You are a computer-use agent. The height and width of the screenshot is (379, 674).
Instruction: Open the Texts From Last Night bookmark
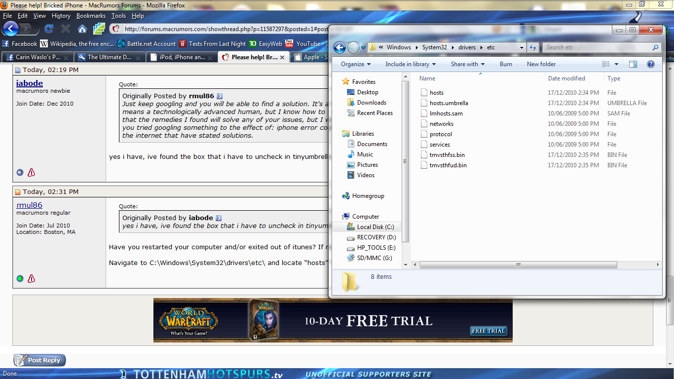pyautogui.click(x=213, y=43)
